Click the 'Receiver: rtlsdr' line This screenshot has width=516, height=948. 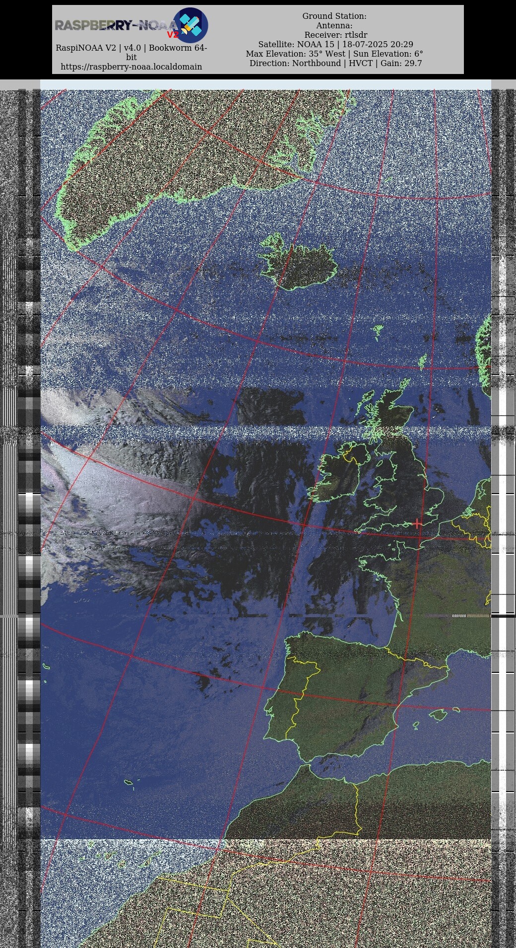pos(336,35)
